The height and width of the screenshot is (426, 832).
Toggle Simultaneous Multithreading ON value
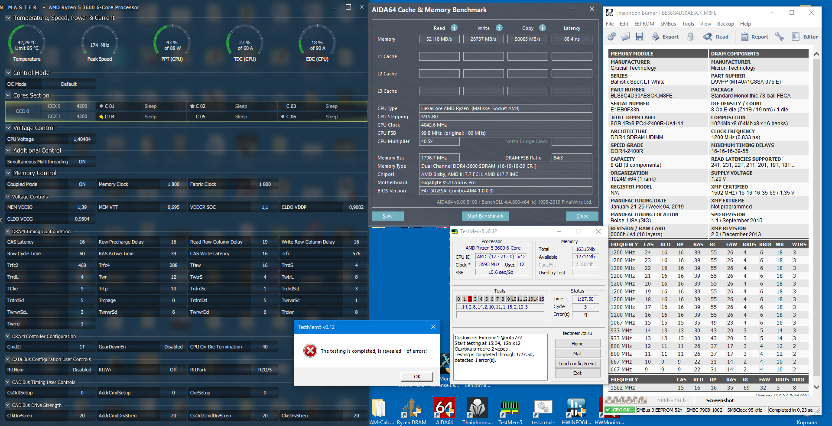click(x=82, y=162)
